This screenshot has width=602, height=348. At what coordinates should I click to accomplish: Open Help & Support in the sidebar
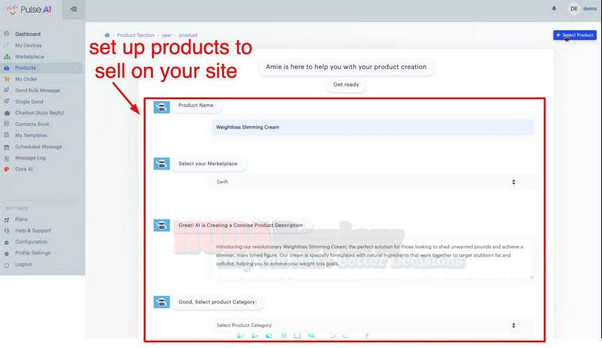tap(33, 231)
